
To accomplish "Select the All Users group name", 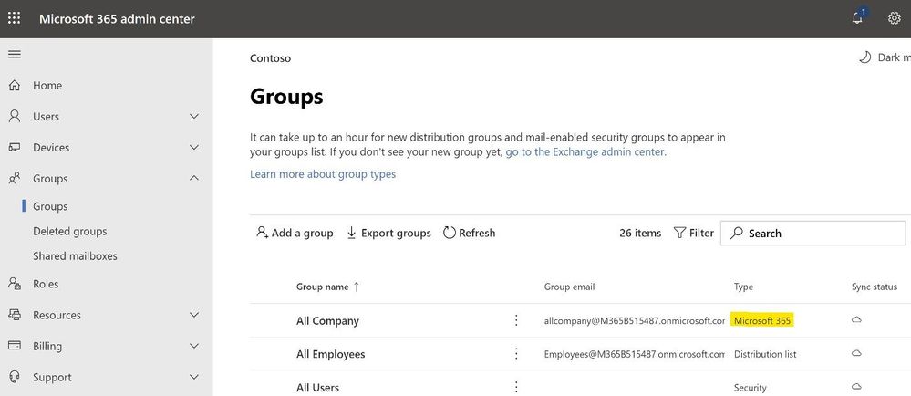I will tap(318, 387).
